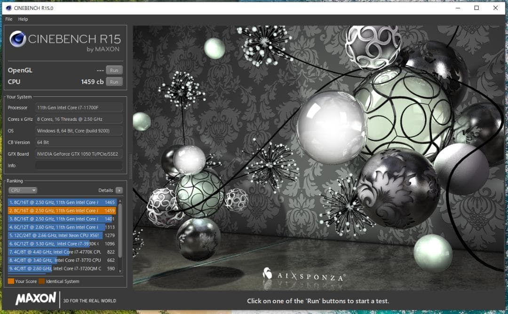
Task: Click the empty Info field
Action: (x=78, y=165)
